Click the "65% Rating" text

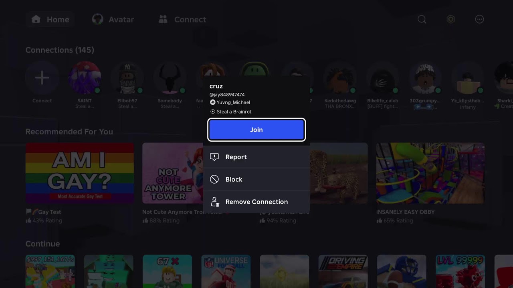click(398, 220)
